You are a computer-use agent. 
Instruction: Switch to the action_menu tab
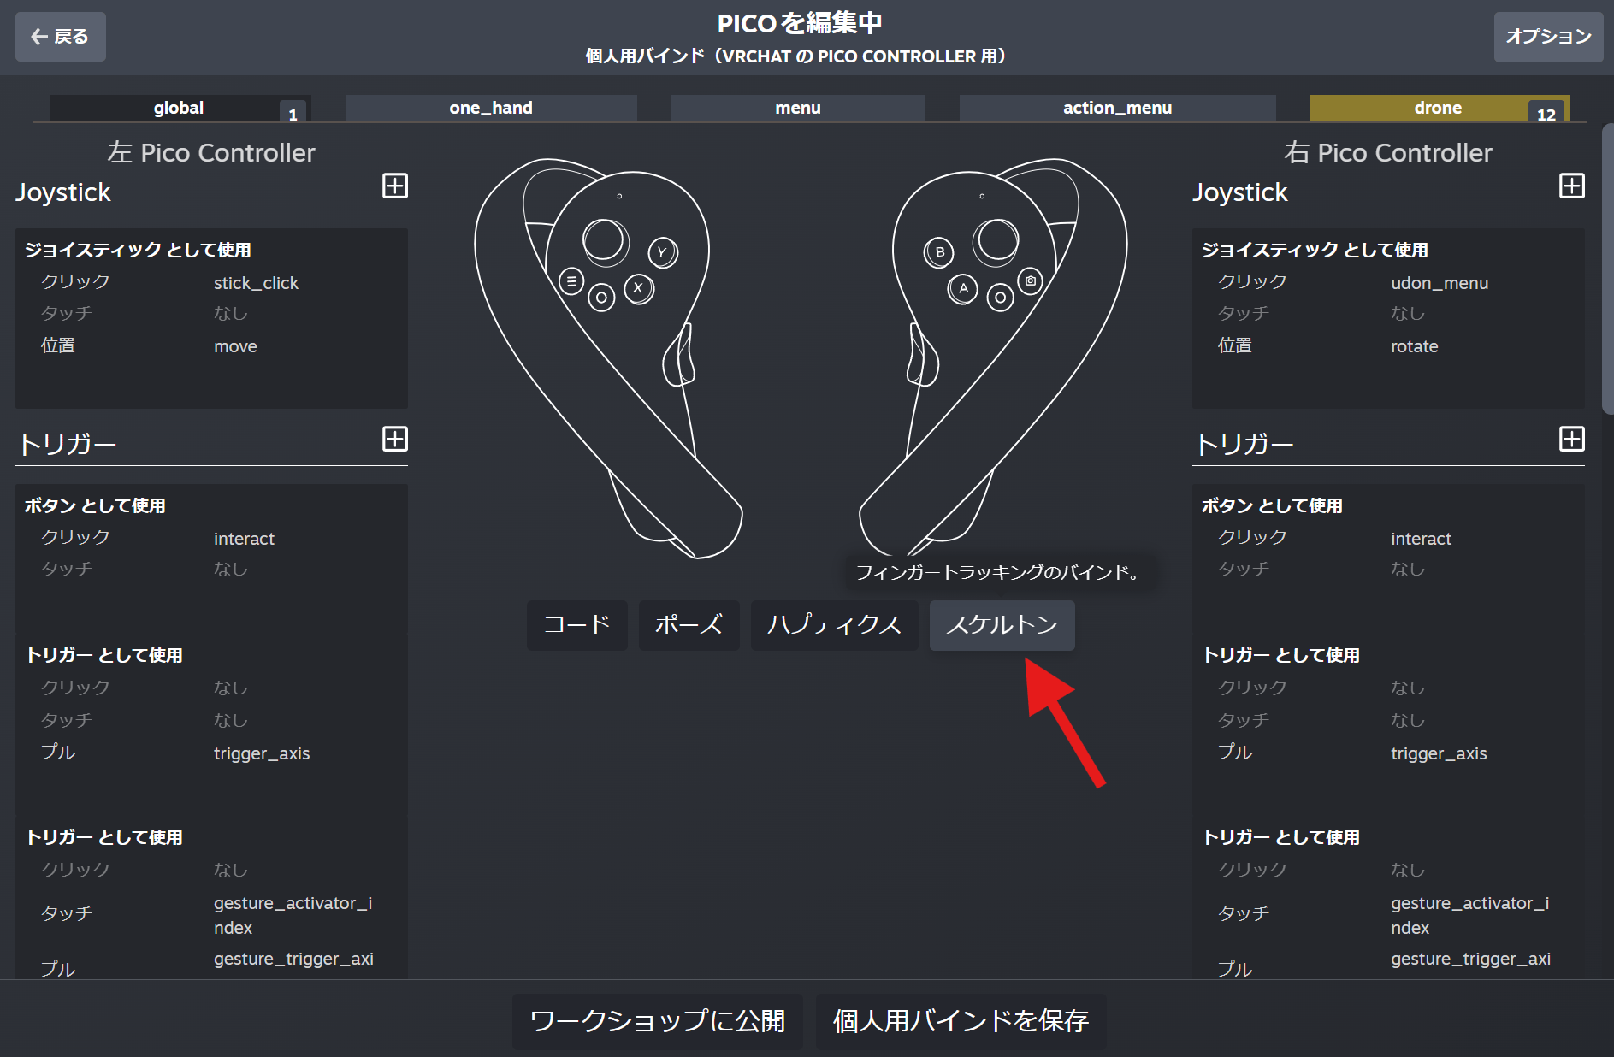pos(1117,108)
